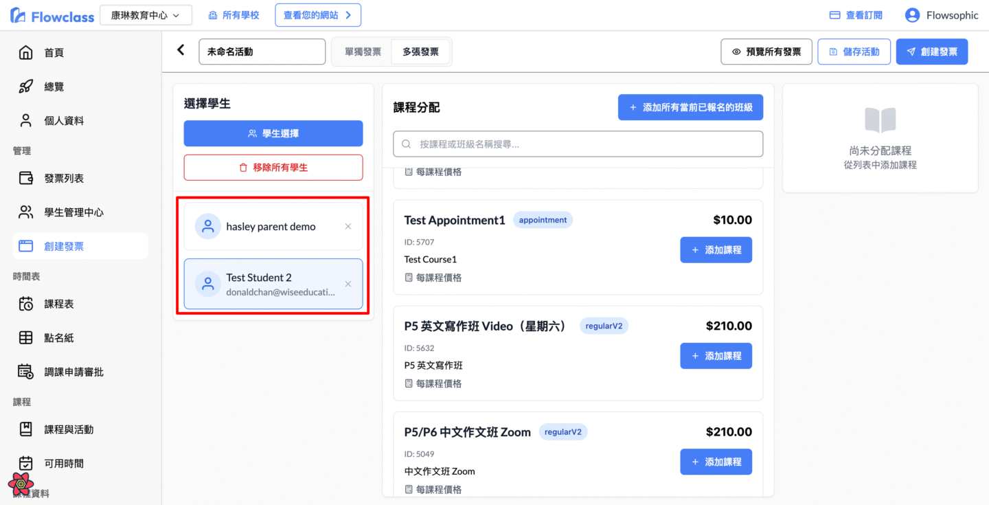Image resolution: width=989 pixels, height=505 pixels.
Task: Open 點名紙 attendance sheet
Action: pos(59,338)
